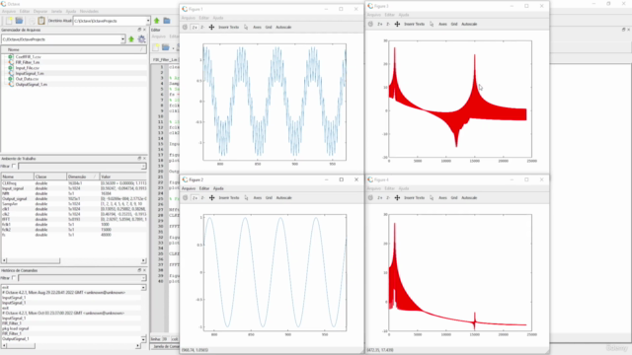Screen dimensions: 632x355
Task: Undock the file browser panel
Action: [139, 30]
